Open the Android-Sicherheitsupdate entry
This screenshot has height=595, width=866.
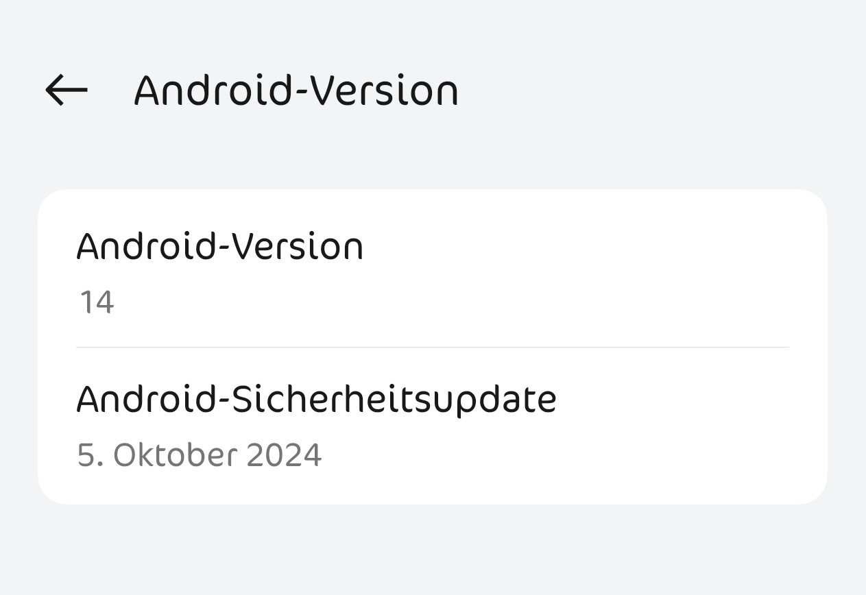(x=433, y=426)
